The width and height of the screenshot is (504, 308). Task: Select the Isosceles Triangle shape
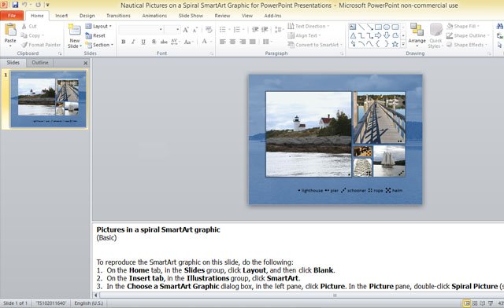coord(353,35)
